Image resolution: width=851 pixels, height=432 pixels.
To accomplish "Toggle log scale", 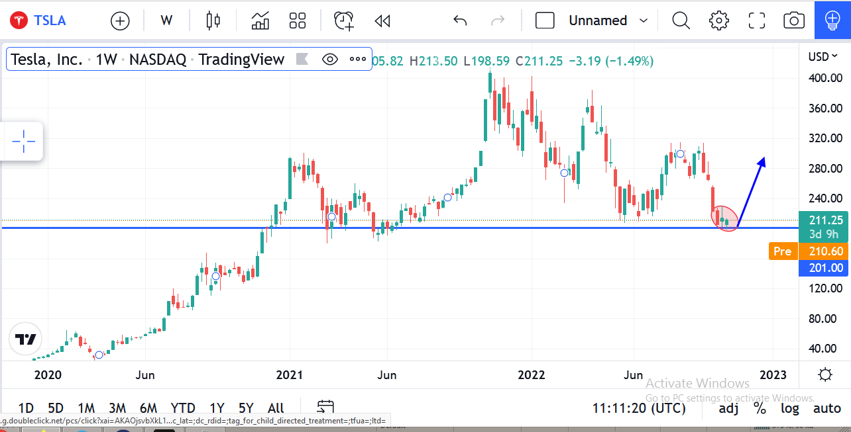I will (x=790, y=408).
